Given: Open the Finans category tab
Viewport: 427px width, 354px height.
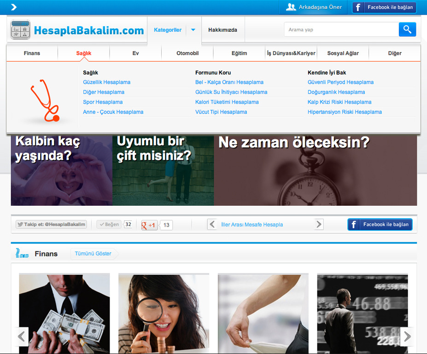Looking at the screenshot, I should coord(32,53).
